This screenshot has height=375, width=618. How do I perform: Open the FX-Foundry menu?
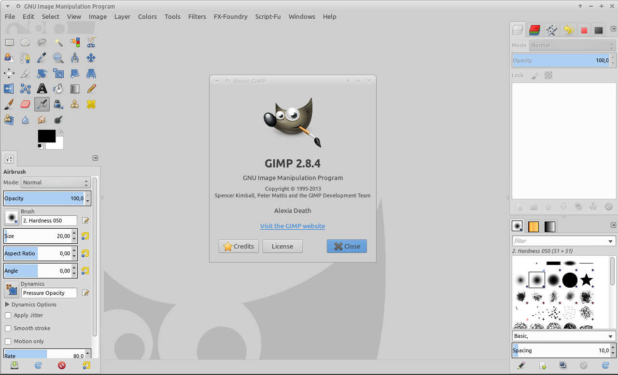(x=230, y=16)
